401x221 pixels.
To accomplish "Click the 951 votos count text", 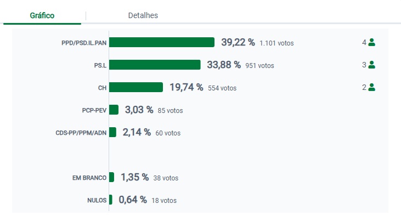I will click(x=259, y=66).
